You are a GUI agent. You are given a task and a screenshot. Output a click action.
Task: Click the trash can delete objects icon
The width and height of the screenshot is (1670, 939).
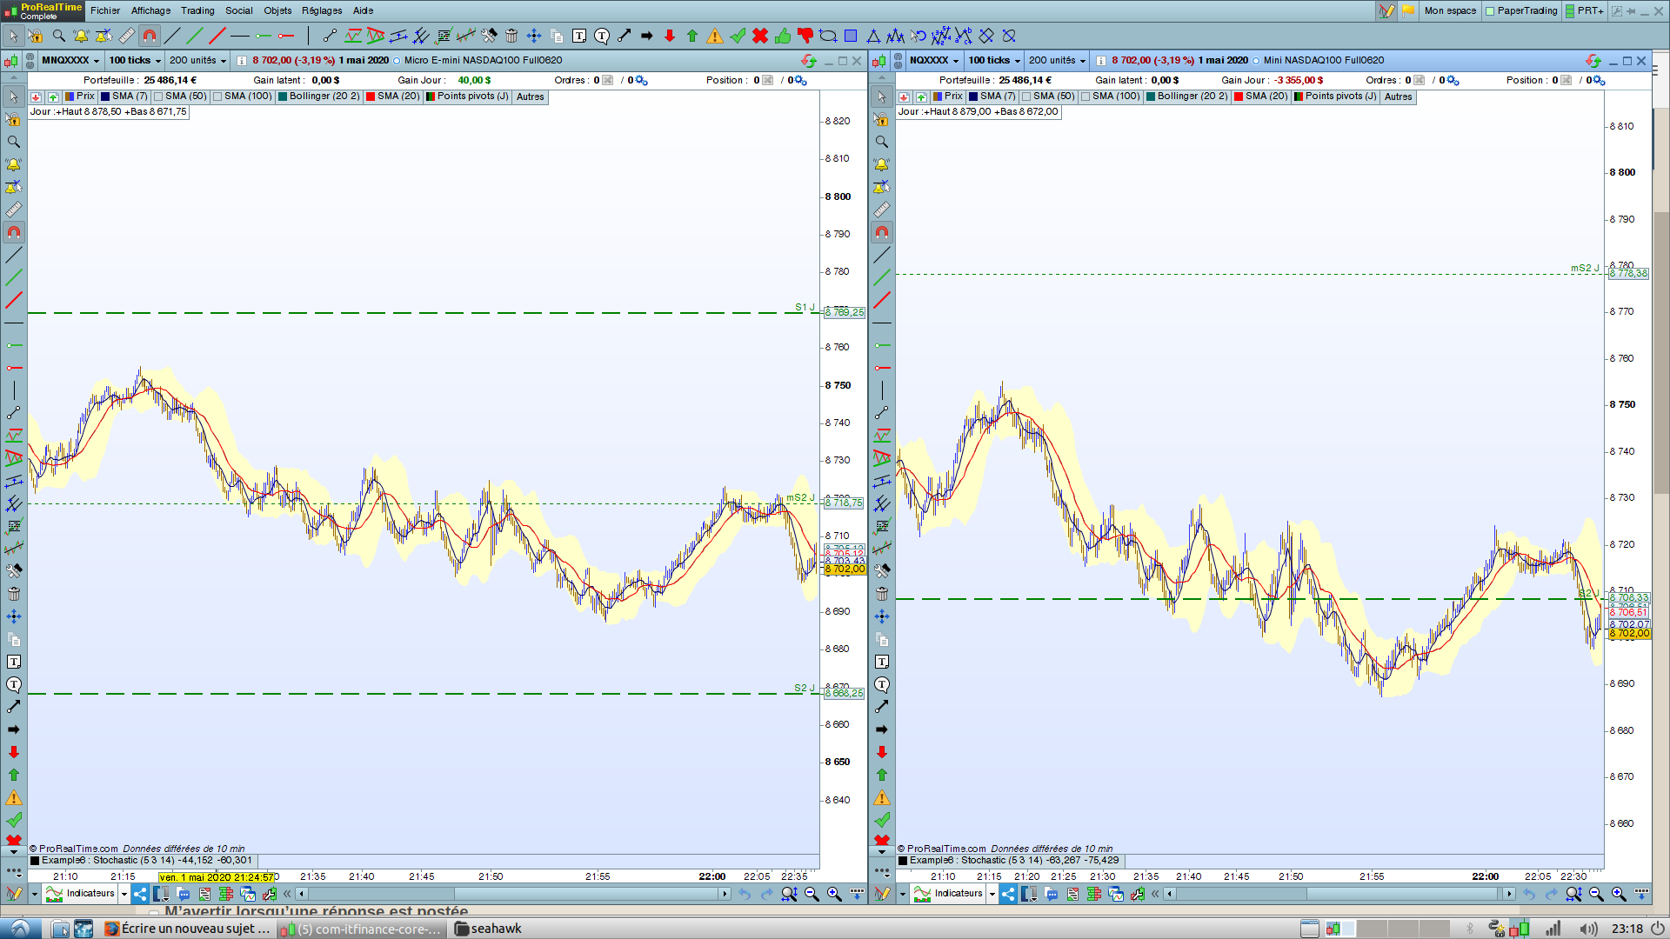click(511, 36)
